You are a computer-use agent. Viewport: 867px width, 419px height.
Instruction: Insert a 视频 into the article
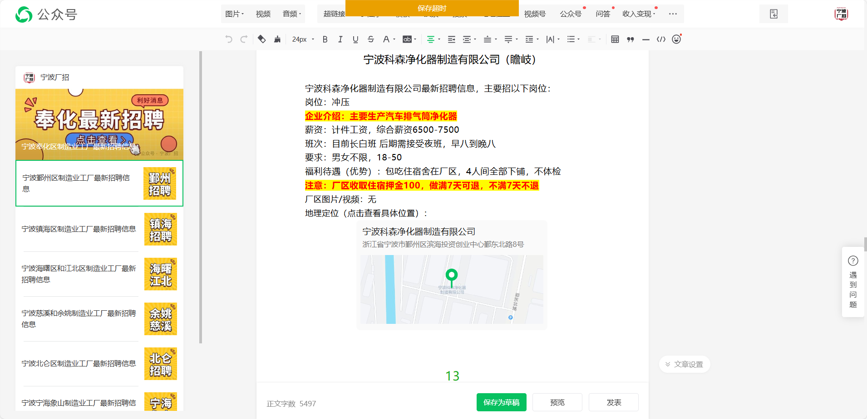point(263,14)
